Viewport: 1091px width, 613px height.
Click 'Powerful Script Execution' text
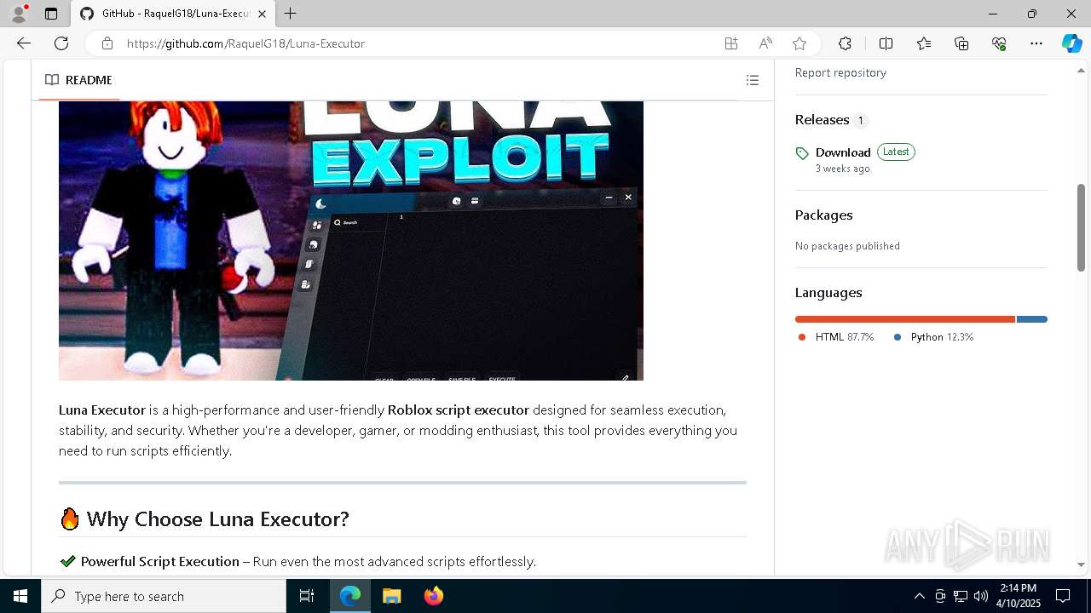pyautogui.click(x=160, y=562)
